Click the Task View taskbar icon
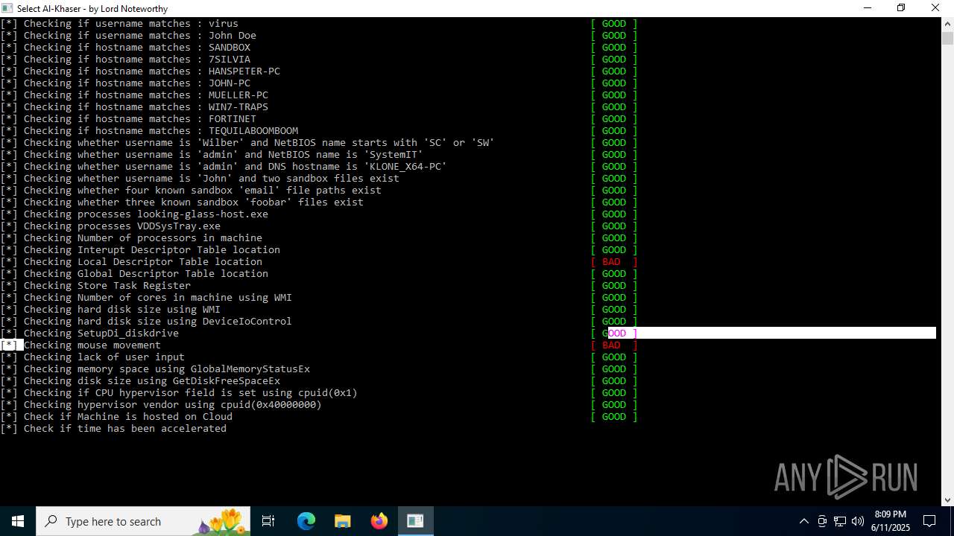The height and width of the screenshot is (536, 954). pyautogui.click(x=268, y=521)
